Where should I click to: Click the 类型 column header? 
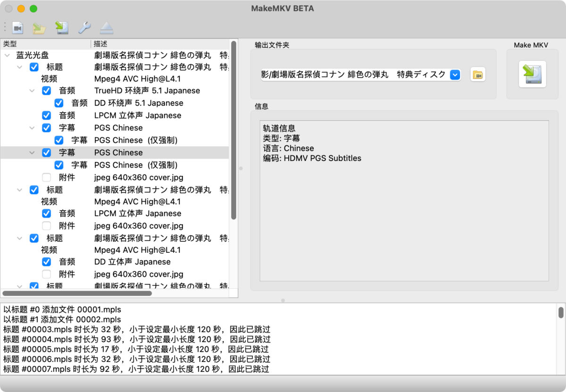pyautogui.click(x=45, y=44)
